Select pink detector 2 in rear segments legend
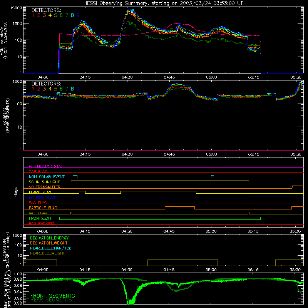 click(x=39, y=89)
